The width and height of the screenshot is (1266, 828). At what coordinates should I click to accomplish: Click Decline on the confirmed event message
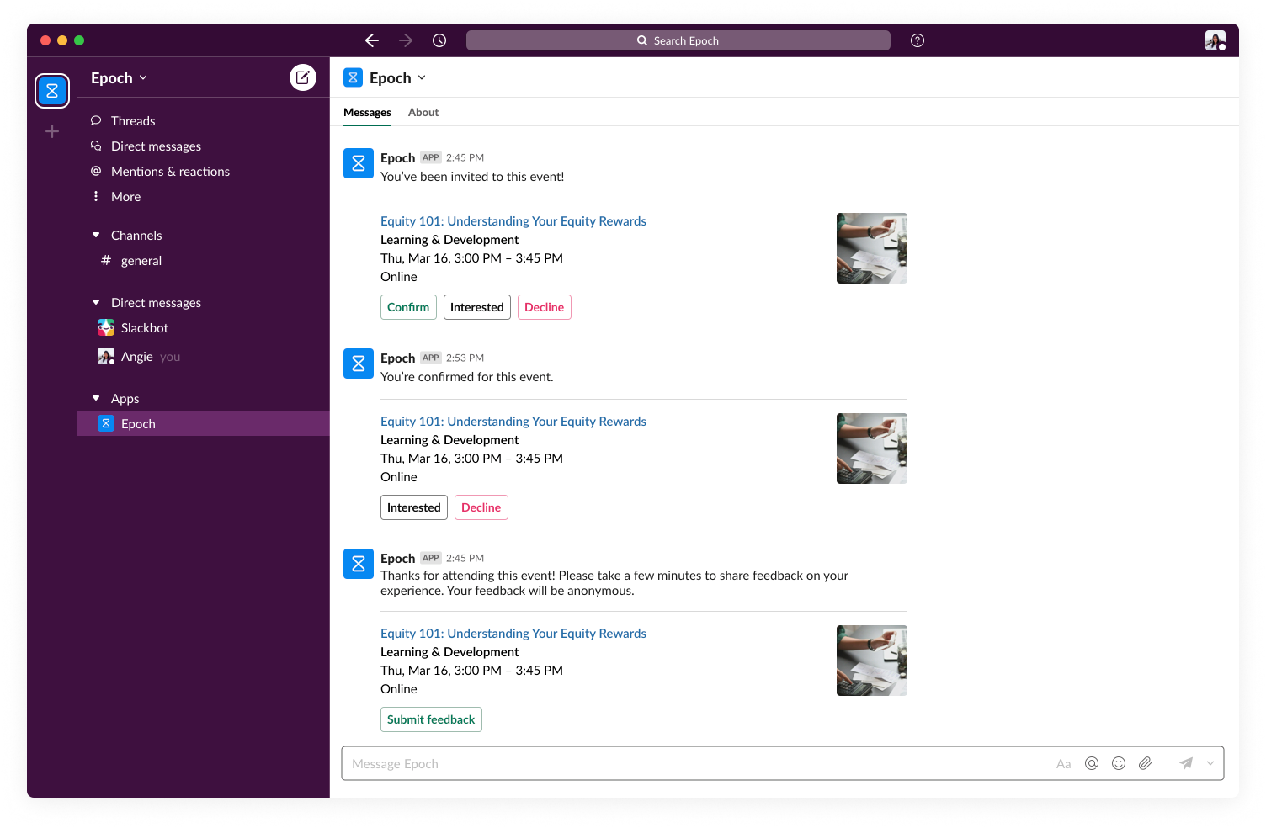tap(481, 507)
